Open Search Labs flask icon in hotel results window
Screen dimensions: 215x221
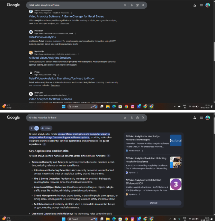tap(195, 118)
